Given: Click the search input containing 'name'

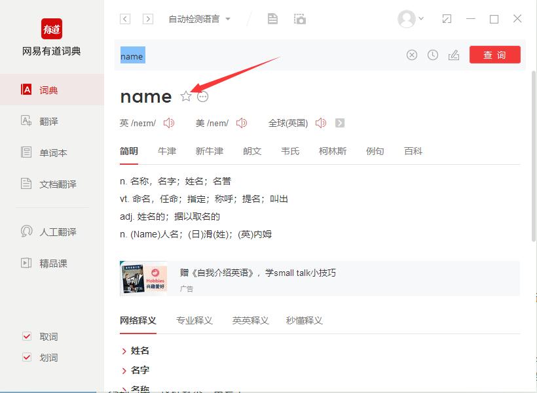Looking at the screenshot, I should click(260, 55).
